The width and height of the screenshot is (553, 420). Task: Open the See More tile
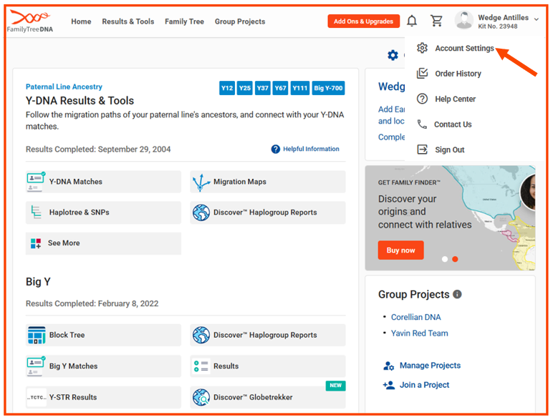click(103, 243)
